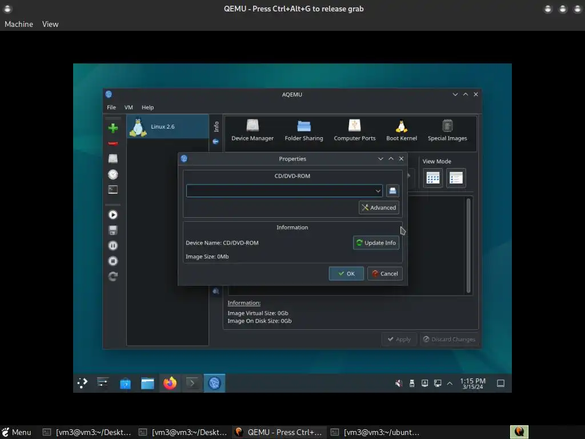Image resolution: width=585 pixels, height=439 pixels.
Task: Click the KDE application launcher icon
Action: (82, 383)
